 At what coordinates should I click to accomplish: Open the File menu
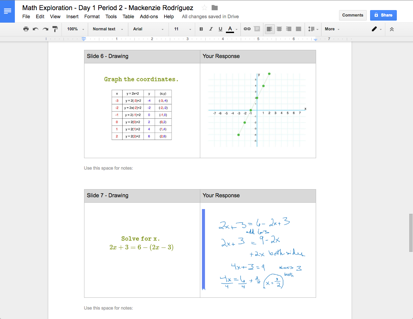point(26,17)
